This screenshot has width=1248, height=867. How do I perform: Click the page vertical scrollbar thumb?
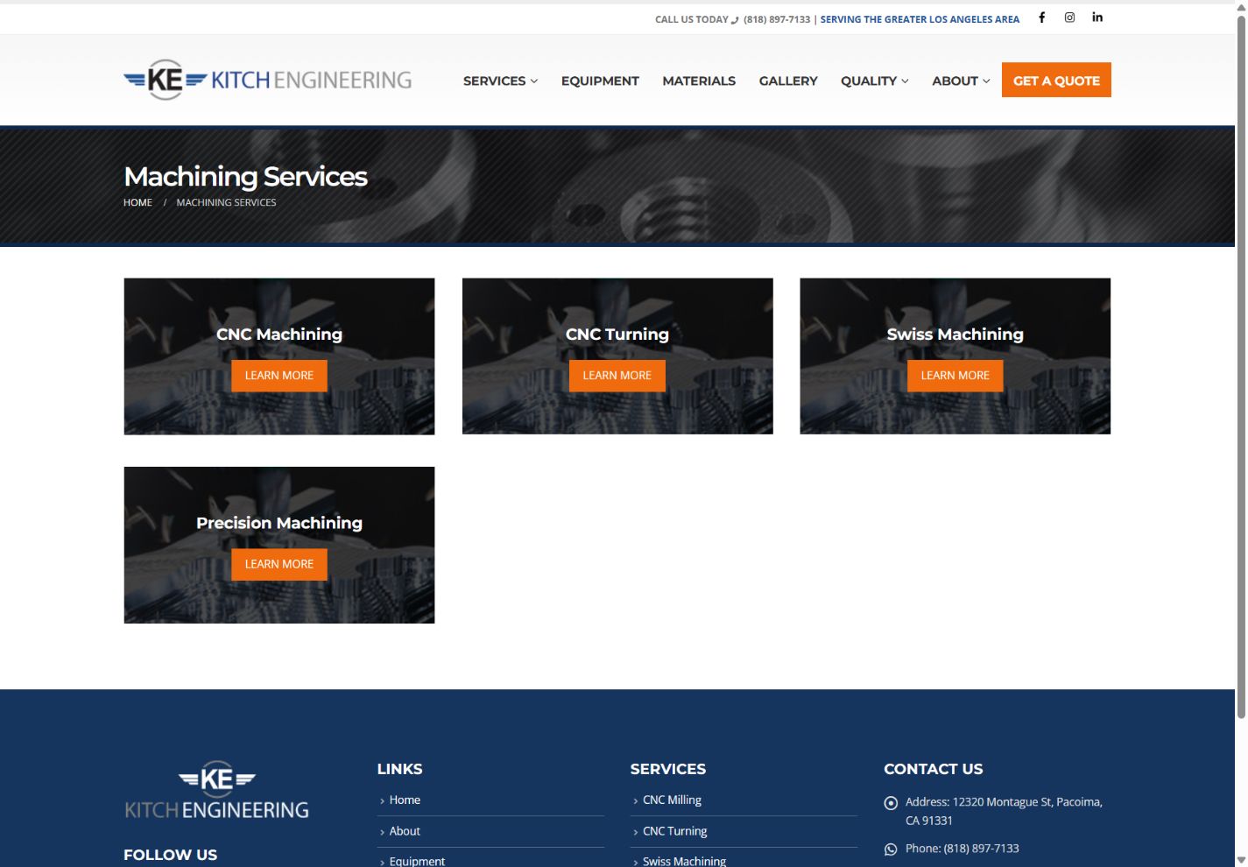pos(1241,368)
